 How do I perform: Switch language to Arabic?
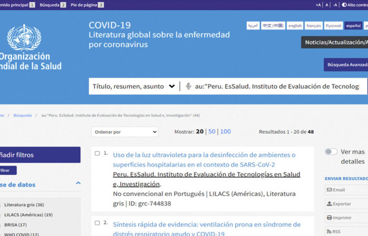coord(253,26)
